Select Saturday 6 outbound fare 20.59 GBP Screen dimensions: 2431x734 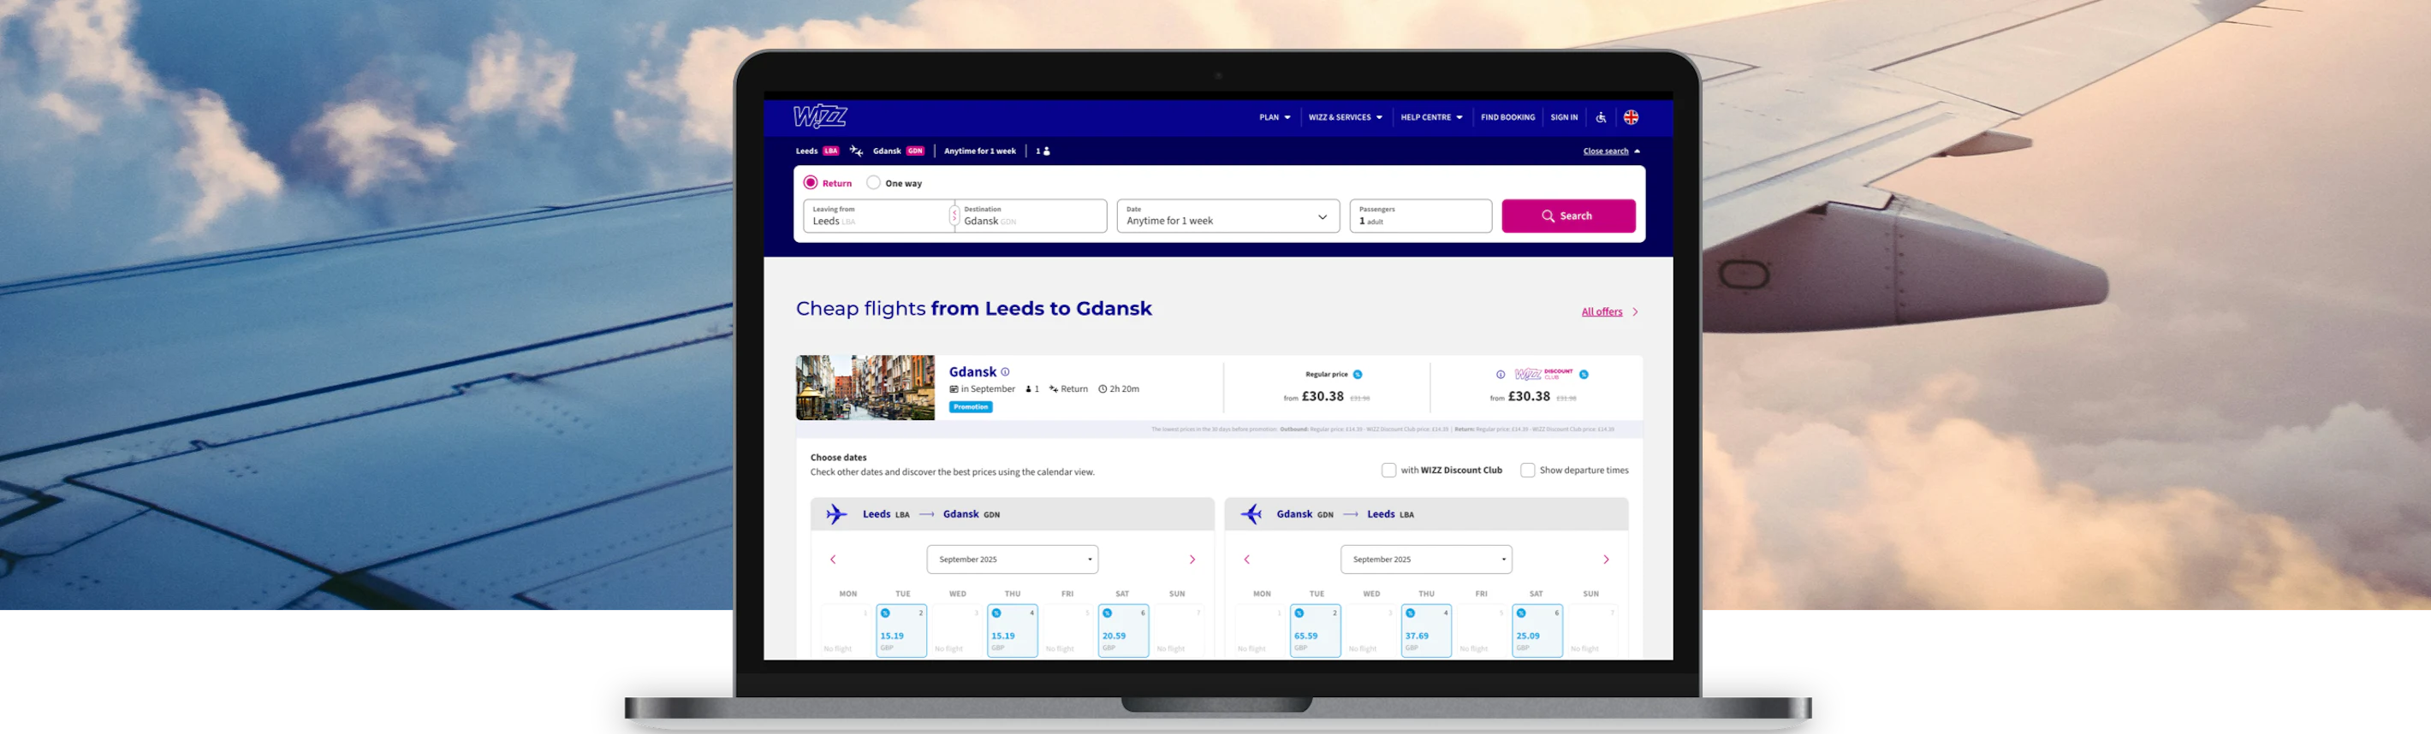click(1123, 630)
